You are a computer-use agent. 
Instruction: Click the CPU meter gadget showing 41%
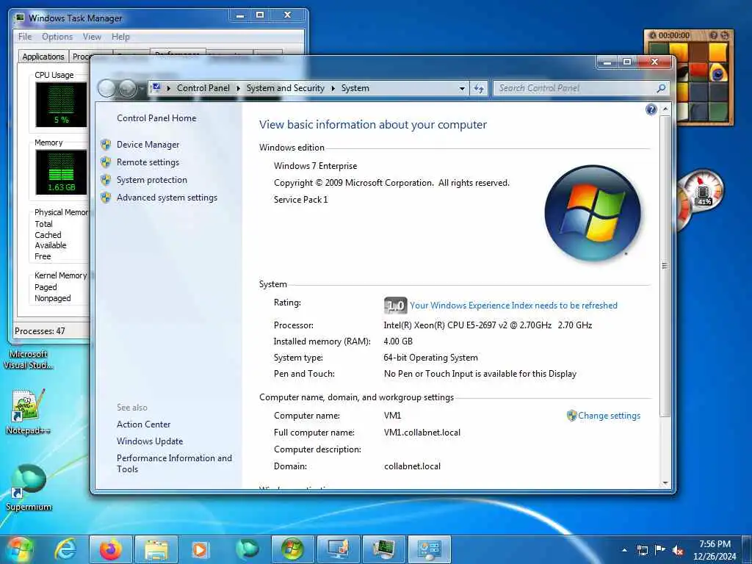(x=704, y=192)
